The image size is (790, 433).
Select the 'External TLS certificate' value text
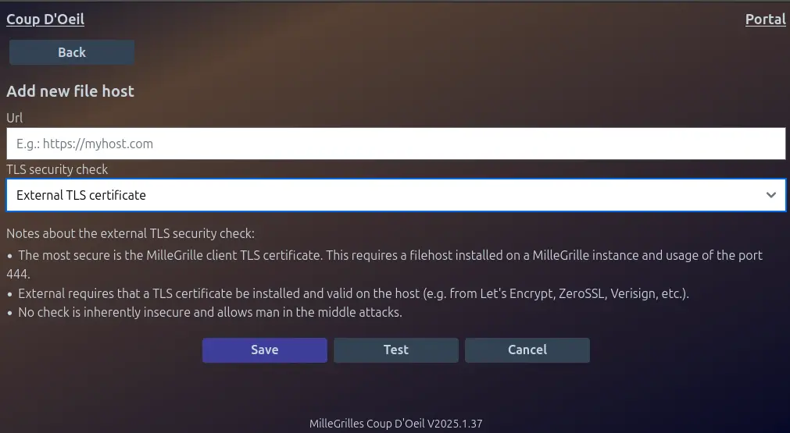[x=81, y=195]
